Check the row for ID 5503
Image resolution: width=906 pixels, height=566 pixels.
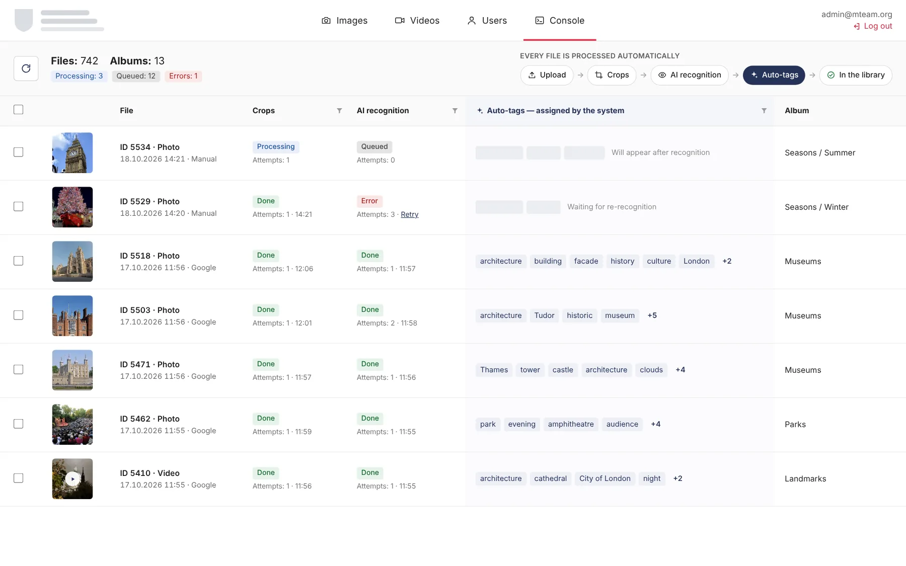coord(19,315)
